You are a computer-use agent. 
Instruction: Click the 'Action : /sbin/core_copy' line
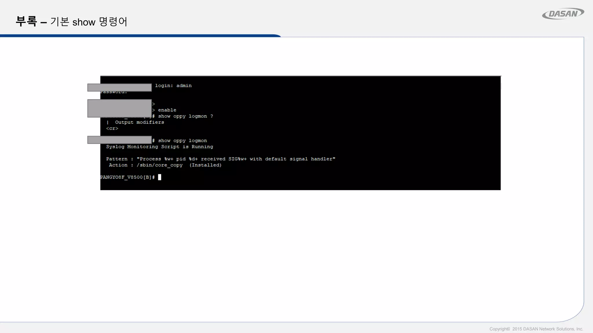click(146, 165)
